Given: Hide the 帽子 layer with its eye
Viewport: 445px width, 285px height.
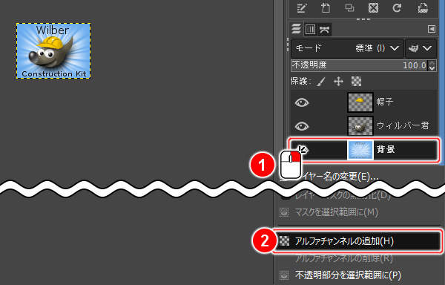Looking at the screenshot, I should click(301, 102).
